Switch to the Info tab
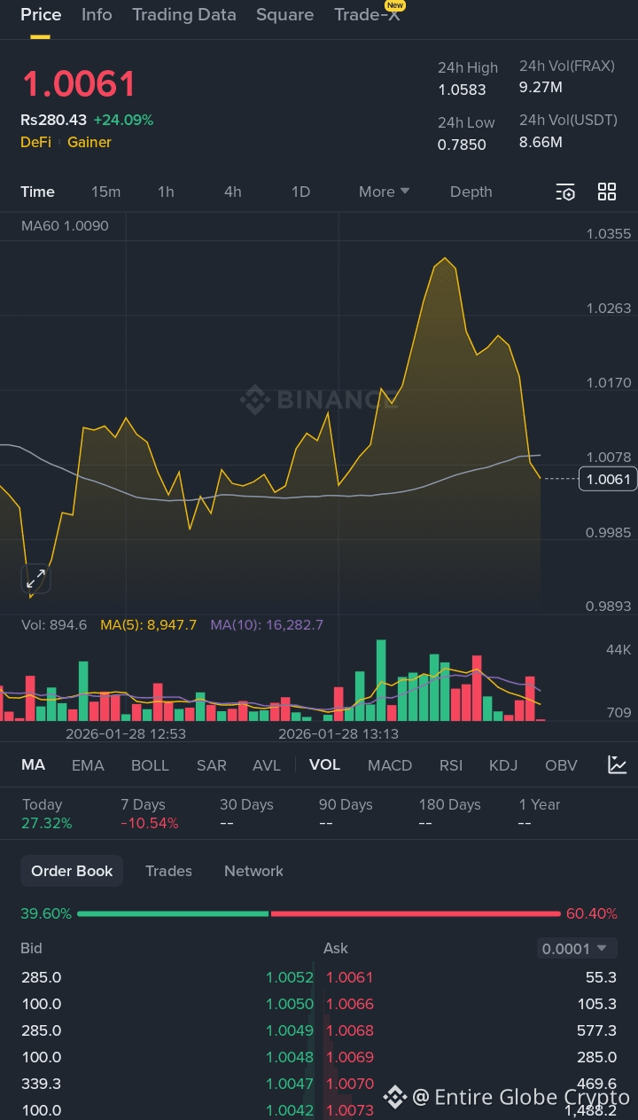This screenshot has height=1120, width=638. (x=97, y=15)
